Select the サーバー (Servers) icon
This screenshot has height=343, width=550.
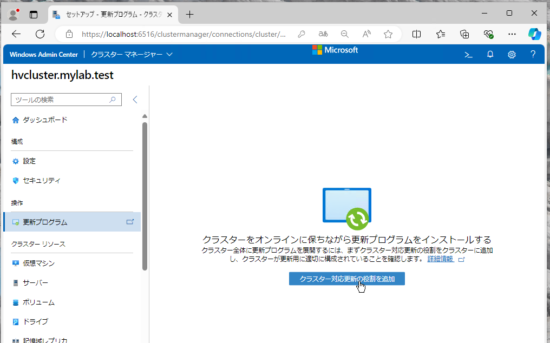[x=16, y=282]
